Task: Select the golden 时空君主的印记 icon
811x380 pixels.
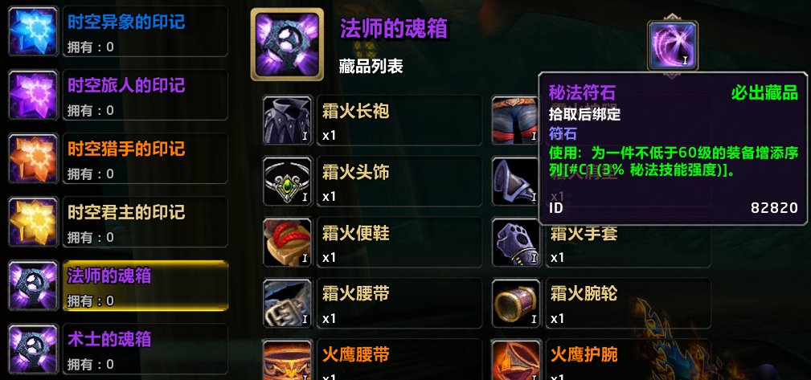Action: [x=33, y=222]
